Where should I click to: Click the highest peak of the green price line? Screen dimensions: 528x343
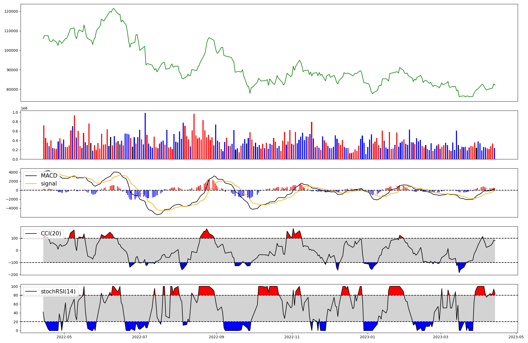point(114,9)
